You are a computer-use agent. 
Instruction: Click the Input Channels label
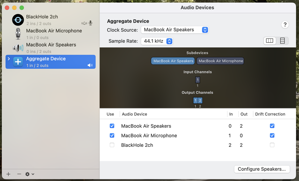tap(197, 72)
